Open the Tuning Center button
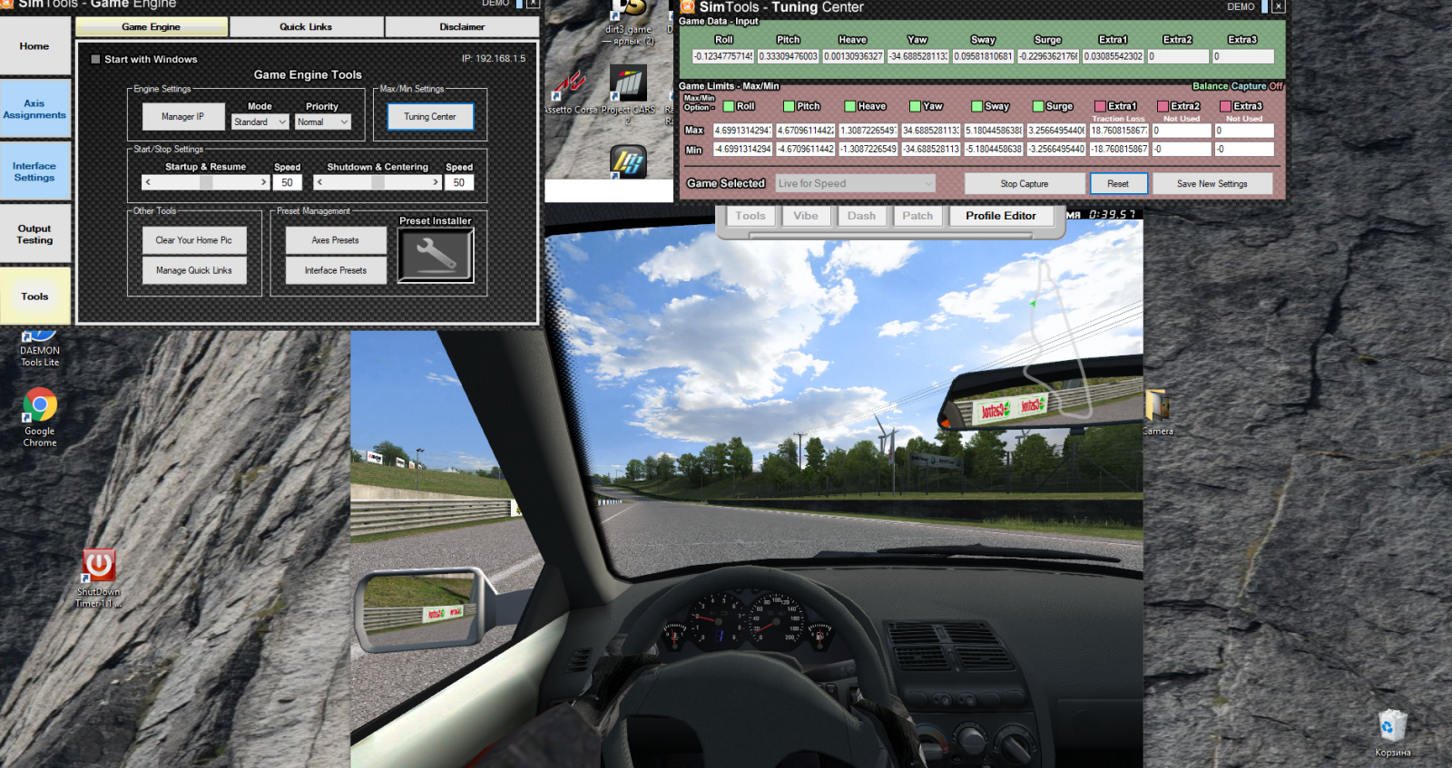 [430, 116]
